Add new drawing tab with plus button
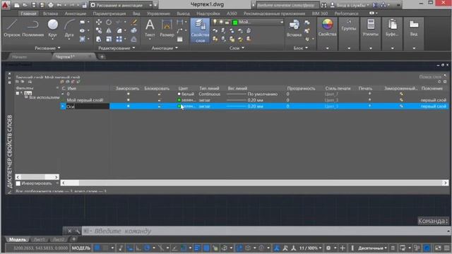The width and height of the screenshot is (452, 254). [x=102, y=56]
